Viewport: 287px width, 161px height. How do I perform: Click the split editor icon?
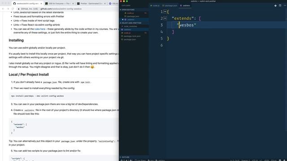coord(280,6)
